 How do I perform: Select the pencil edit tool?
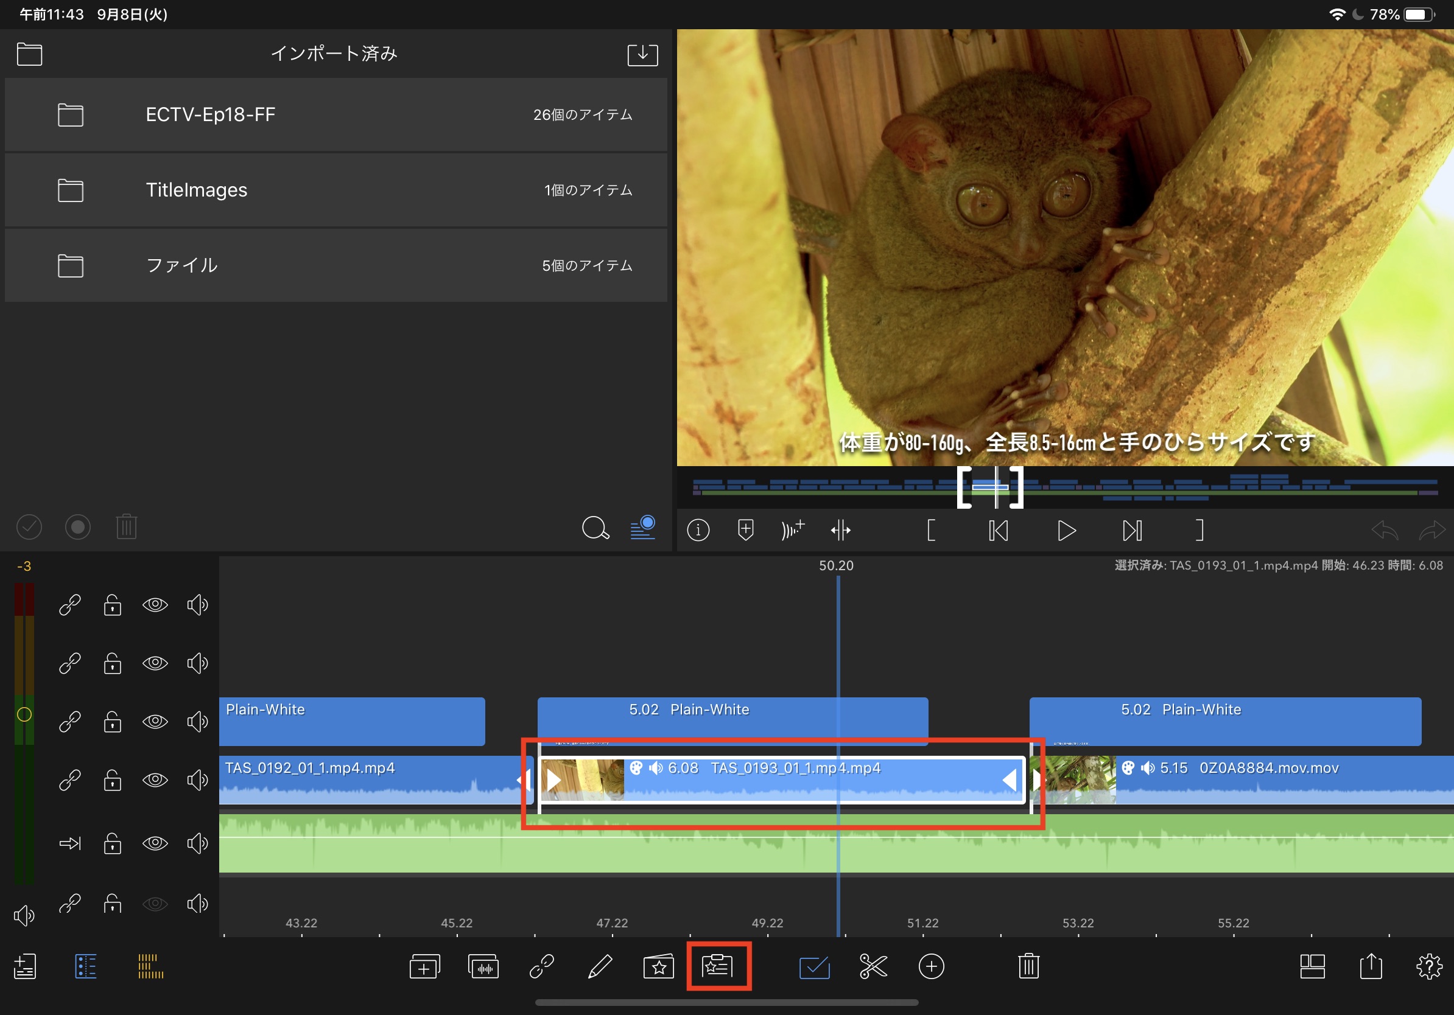pos(599,966)
